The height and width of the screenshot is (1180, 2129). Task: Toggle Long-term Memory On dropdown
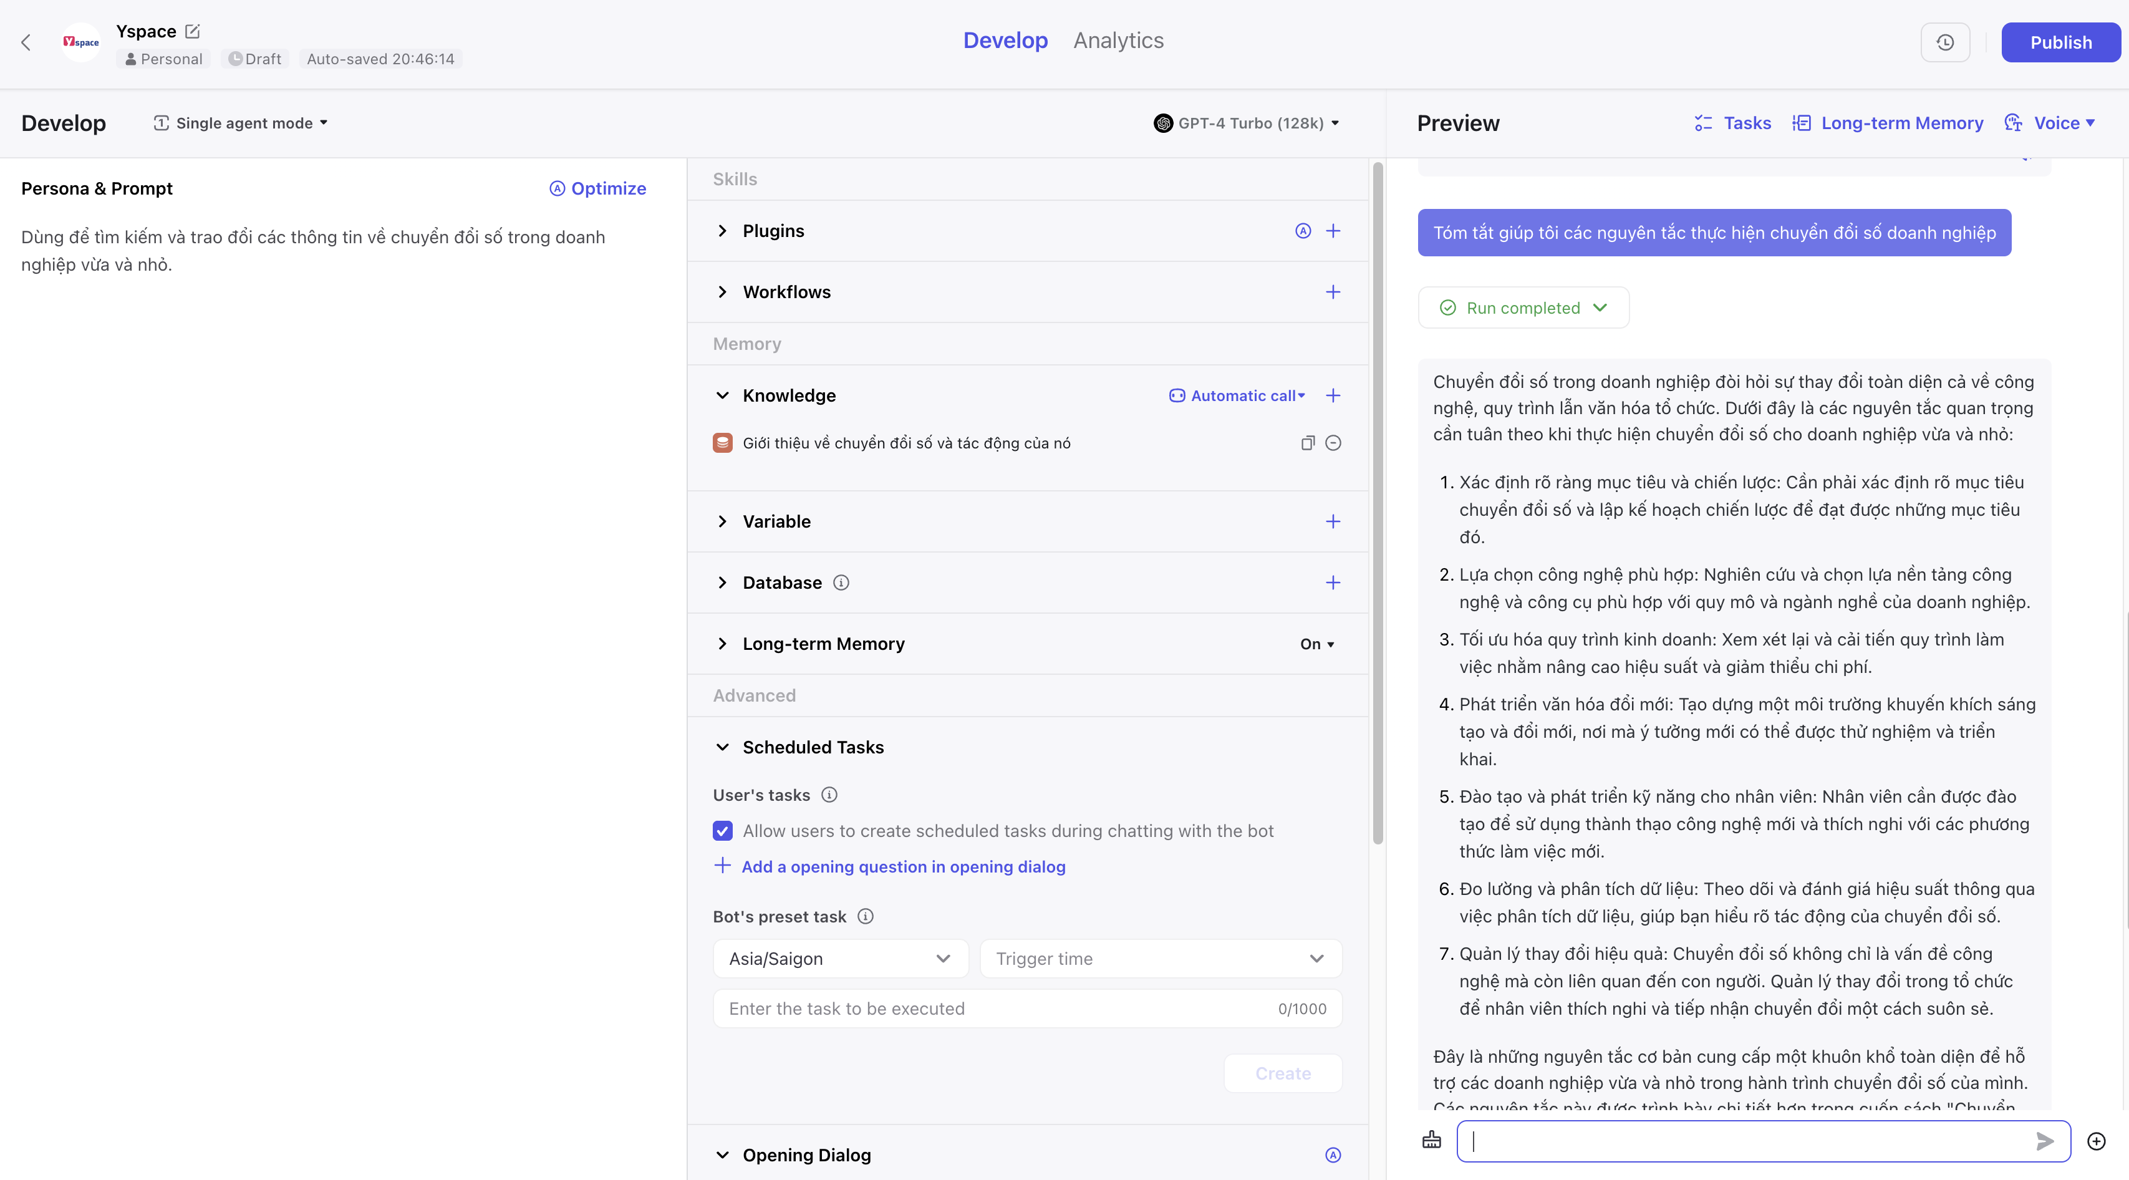point(1316,644)
